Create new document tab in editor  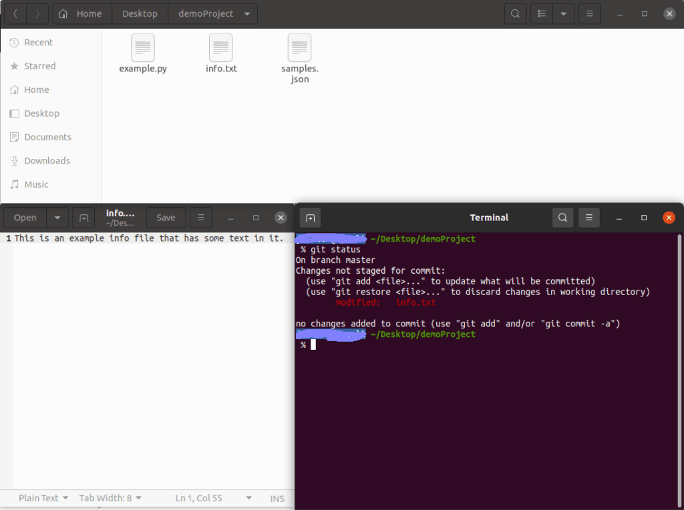pos(83,218)
